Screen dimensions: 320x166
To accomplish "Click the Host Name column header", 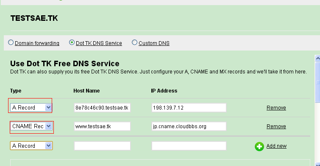I will tap(86, 91).
